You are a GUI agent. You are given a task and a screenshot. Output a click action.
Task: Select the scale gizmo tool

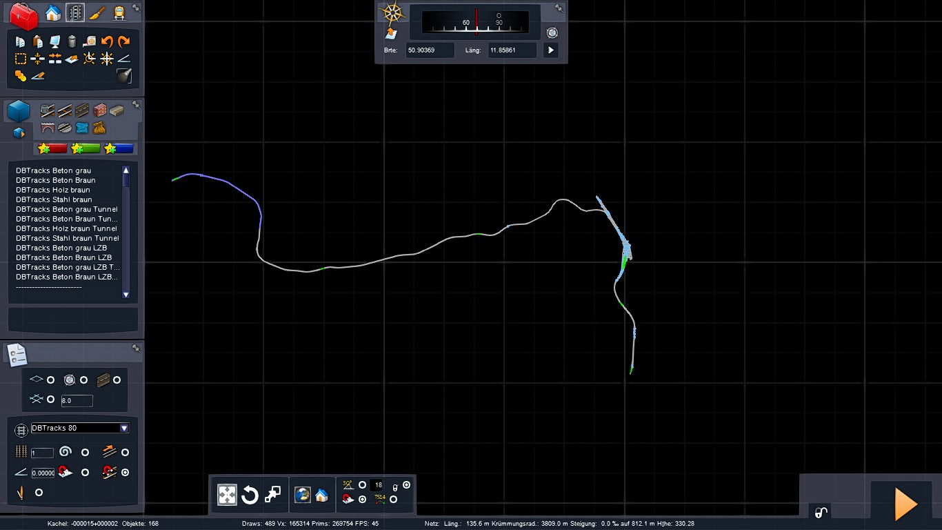[273, 494]
